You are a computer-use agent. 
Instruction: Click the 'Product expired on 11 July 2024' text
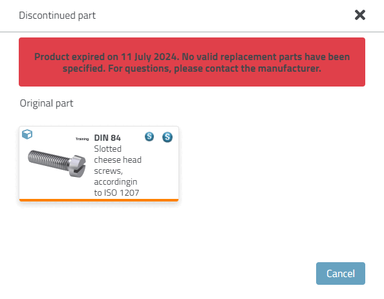click(x=107, y=57)
